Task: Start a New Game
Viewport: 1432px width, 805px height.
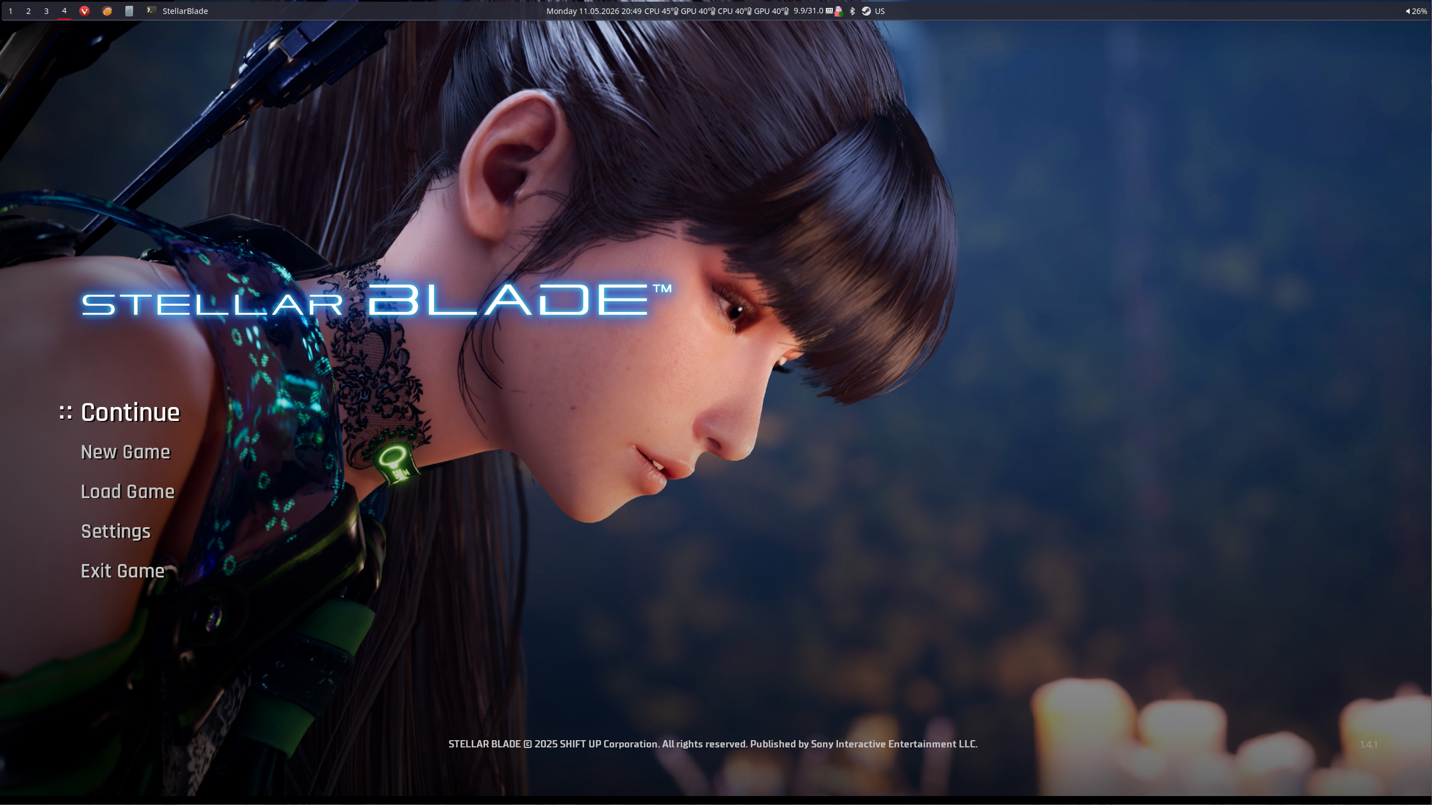Action: pyautogui.click(x=125, y=452)
